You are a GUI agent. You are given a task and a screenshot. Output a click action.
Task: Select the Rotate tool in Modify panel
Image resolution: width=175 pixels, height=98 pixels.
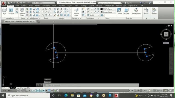pos(61,12)
